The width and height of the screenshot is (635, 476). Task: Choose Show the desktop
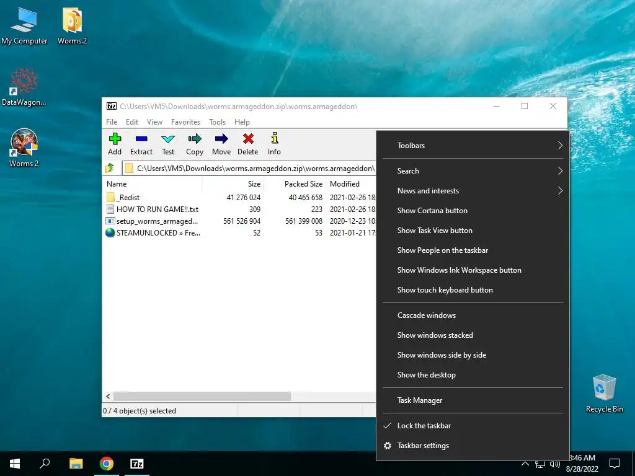click(x=473, y=375)
